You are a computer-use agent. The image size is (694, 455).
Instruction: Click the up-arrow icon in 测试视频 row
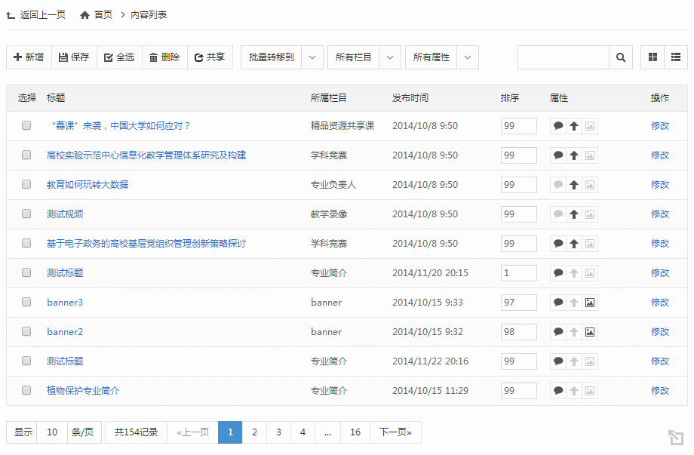tap(574, 214)
